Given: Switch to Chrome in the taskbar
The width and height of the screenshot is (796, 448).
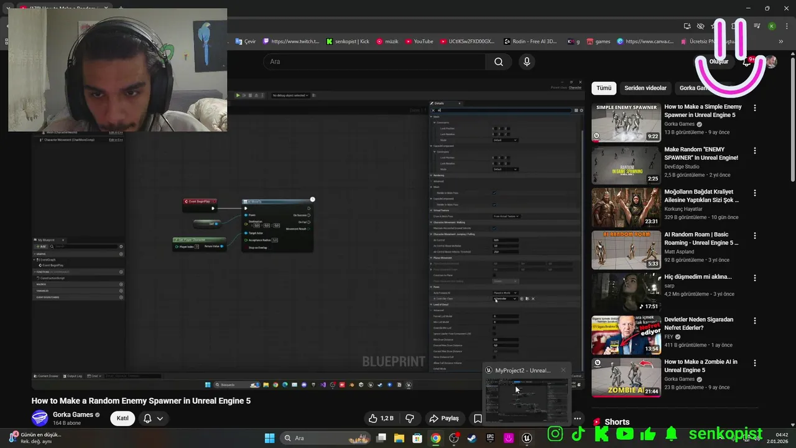Looking at the screenshot, I should tap(435, 438).
